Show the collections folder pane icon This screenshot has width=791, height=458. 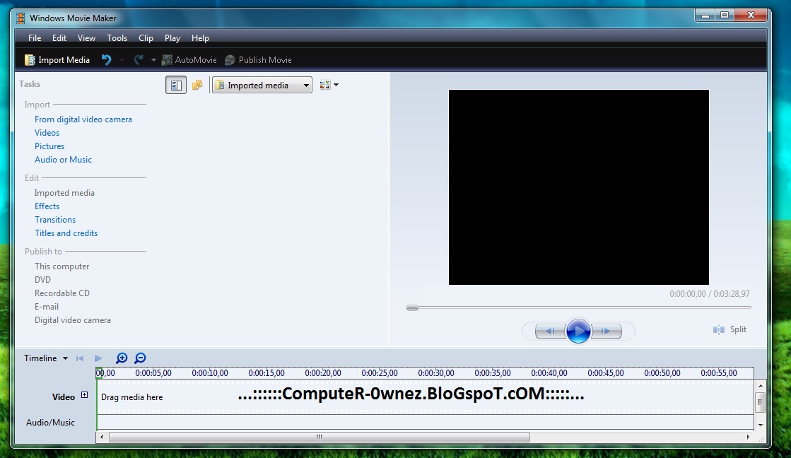197,86
